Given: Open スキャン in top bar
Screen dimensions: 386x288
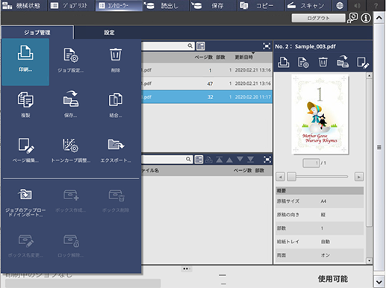Looking at the screenshot, I should coord(308,5).
